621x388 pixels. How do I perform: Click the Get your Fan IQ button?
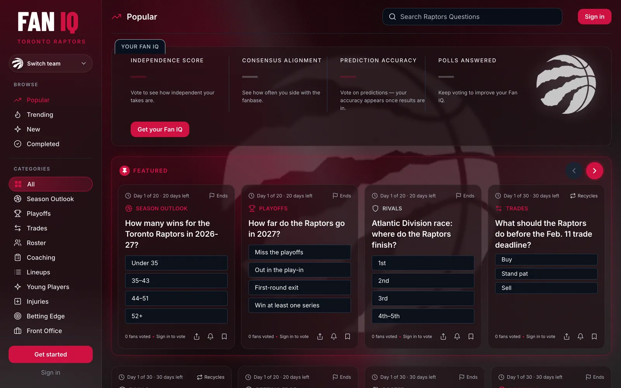tap(160, 129)
